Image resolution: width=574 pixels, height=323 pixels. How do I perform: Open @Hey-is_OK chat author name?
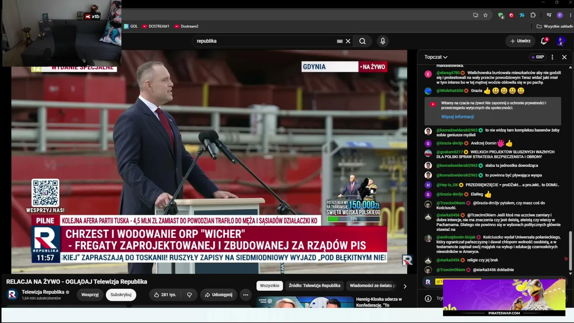[x=447, y=185]
